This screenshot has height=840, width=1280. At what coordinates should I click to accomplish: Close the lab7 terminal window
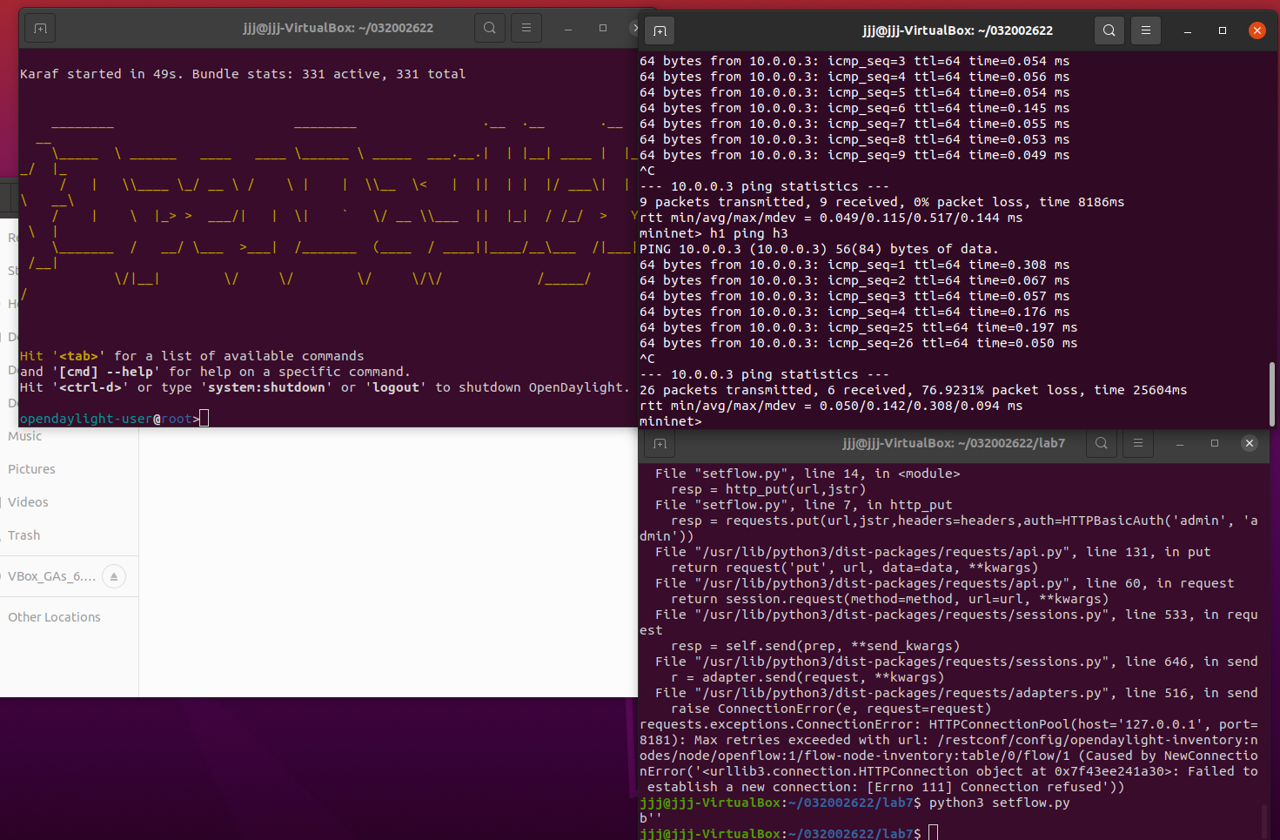point(1250,443)
